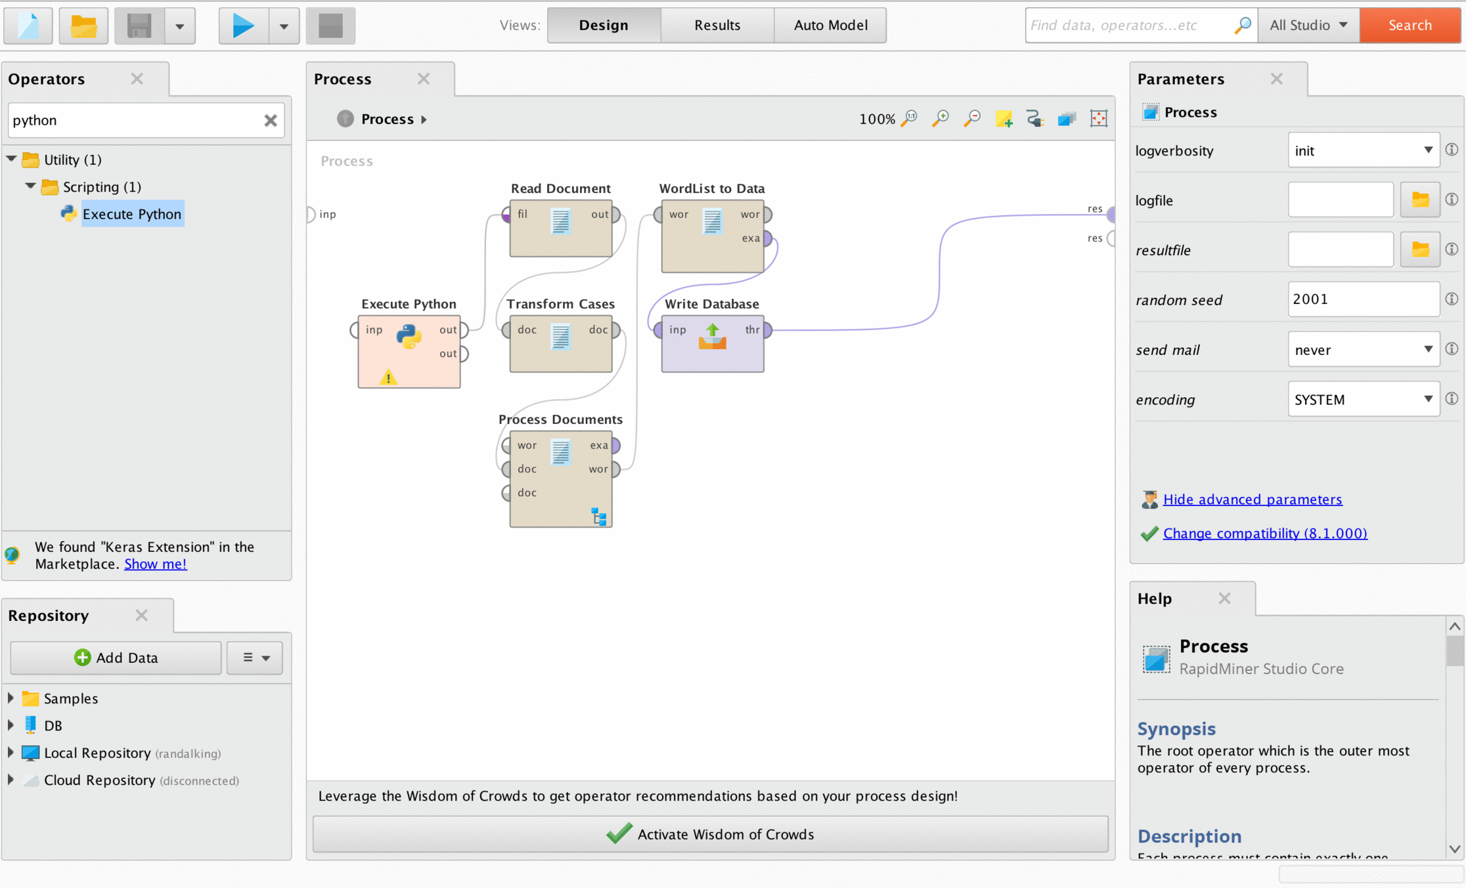Select the WordList to Data operator
1466x888 pixels.
[712, 236]
